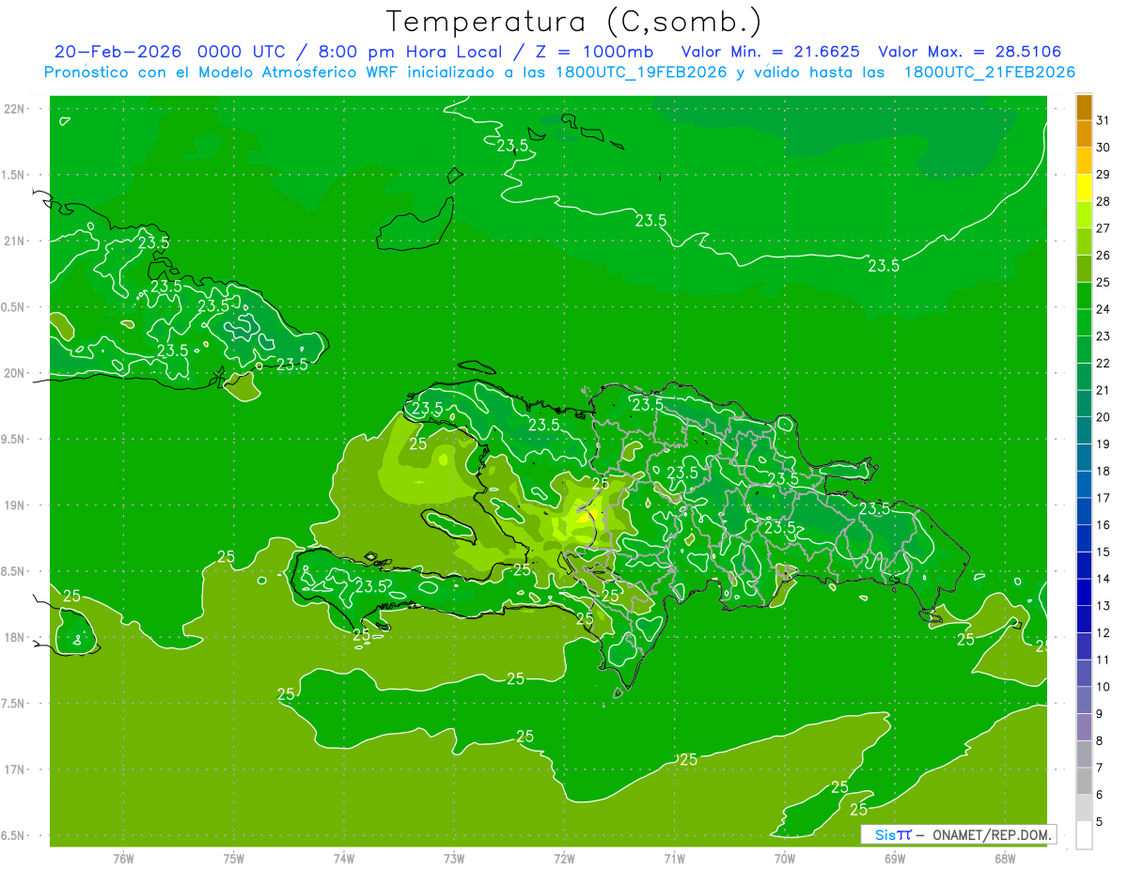The image size is (1128, 871).
Task: Pick the purple legend swatch between 9 and 10
Action: click(1084, 701)
